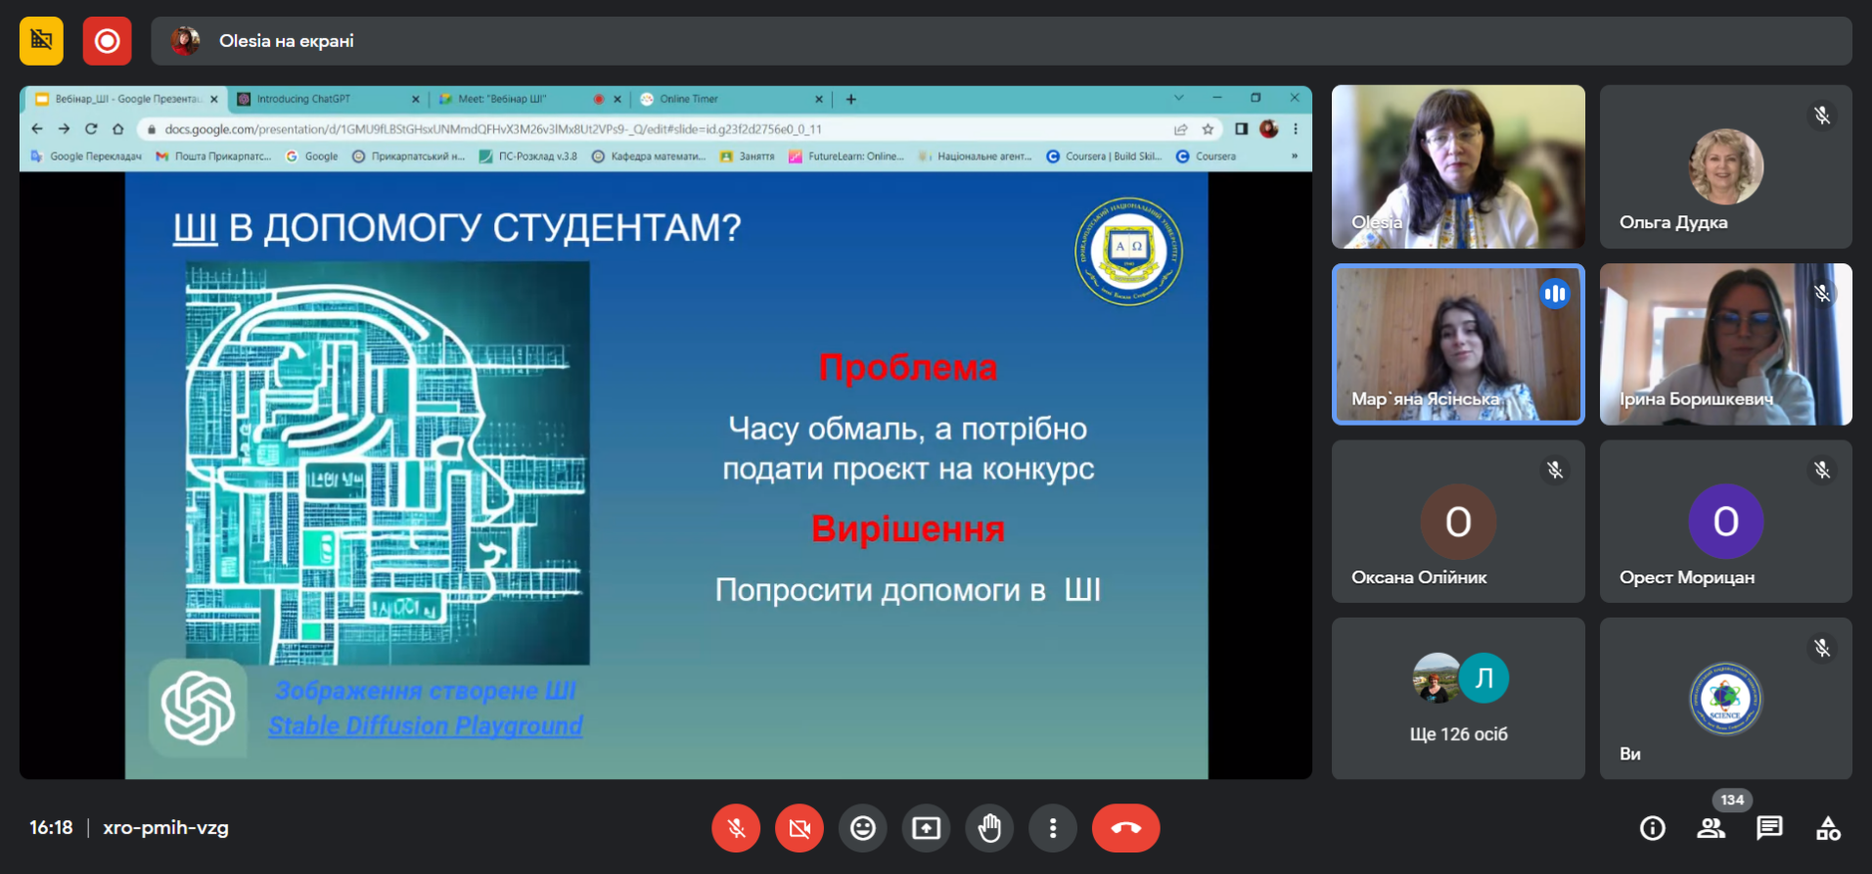Click the present screen button
This screenshot has height=874, width=1872.
pyautogui.click(x=926, y=829)
